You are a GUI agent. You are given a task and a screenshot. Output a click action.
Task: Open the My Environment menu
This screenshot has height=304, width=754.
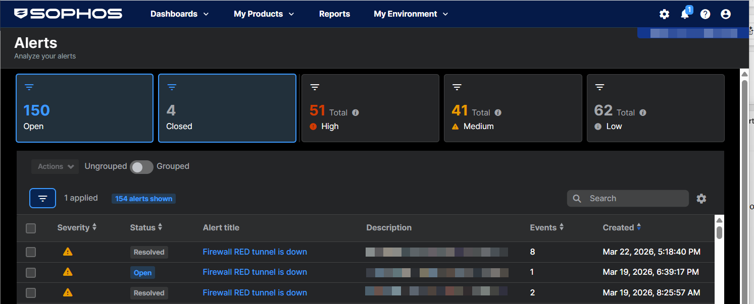(x=411, y=14)
